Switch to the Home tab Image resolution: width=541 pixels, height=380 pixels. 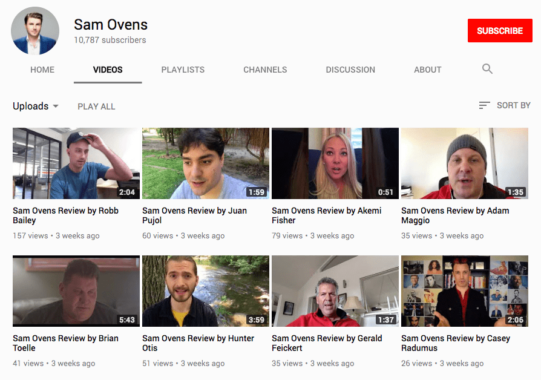pos(42,70)
